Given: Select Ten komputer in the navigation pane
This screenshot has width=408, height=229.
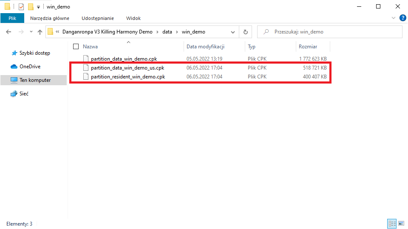Looking at the screenshot, I should [35, 80].
